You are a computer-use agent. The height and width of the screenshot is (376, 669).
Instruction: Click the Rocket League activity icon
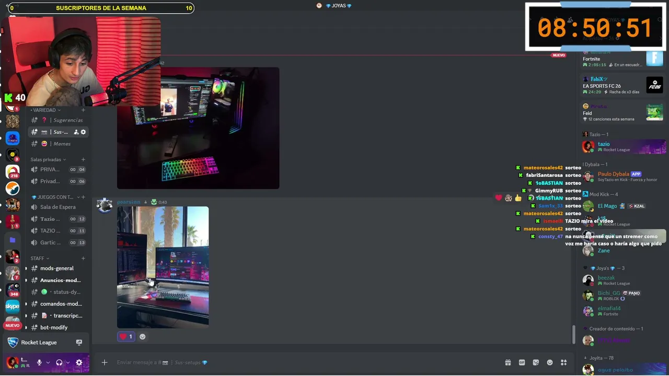point(12,343)
